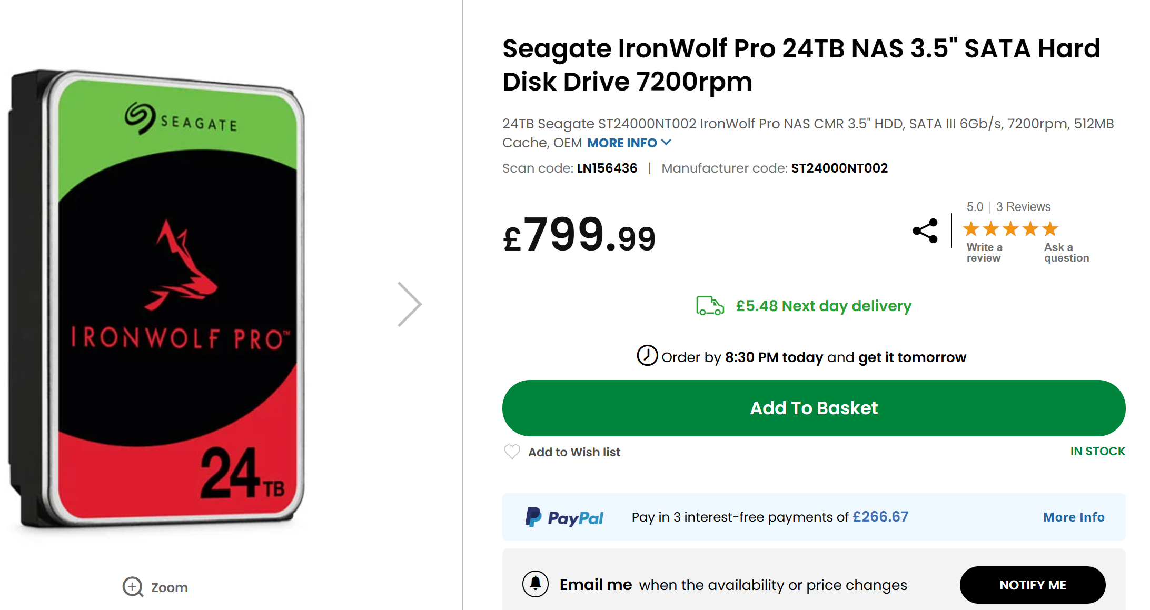Open the Ask a question link
This screenshot has width=1150, height=610.
tap(1066, 253)
